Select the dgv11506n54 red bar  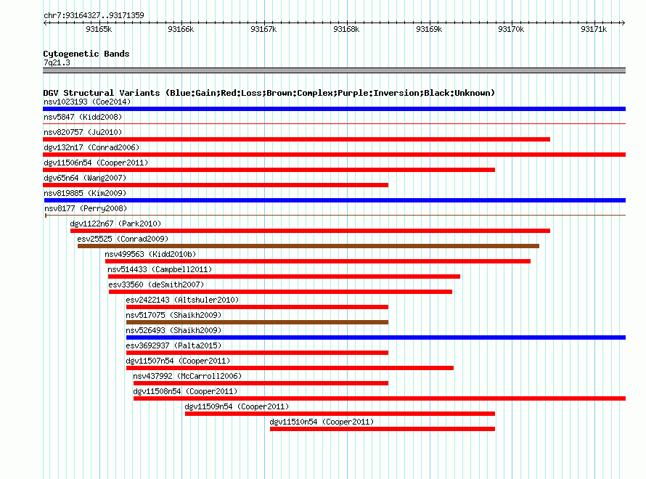coord(269,170)
